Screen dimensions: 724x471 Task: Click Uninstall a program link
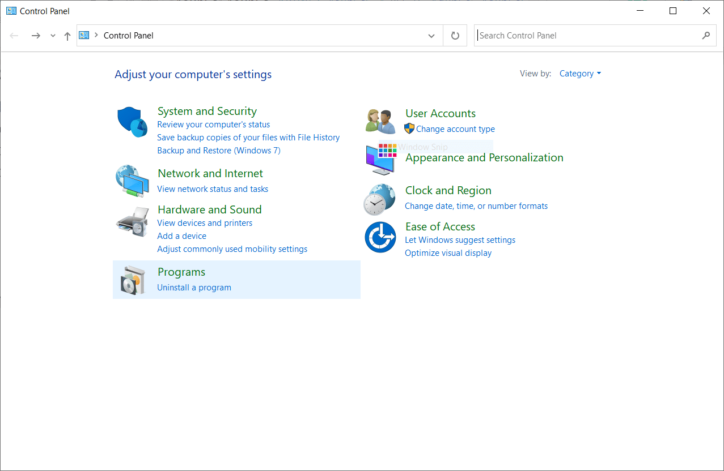(194, 288)
